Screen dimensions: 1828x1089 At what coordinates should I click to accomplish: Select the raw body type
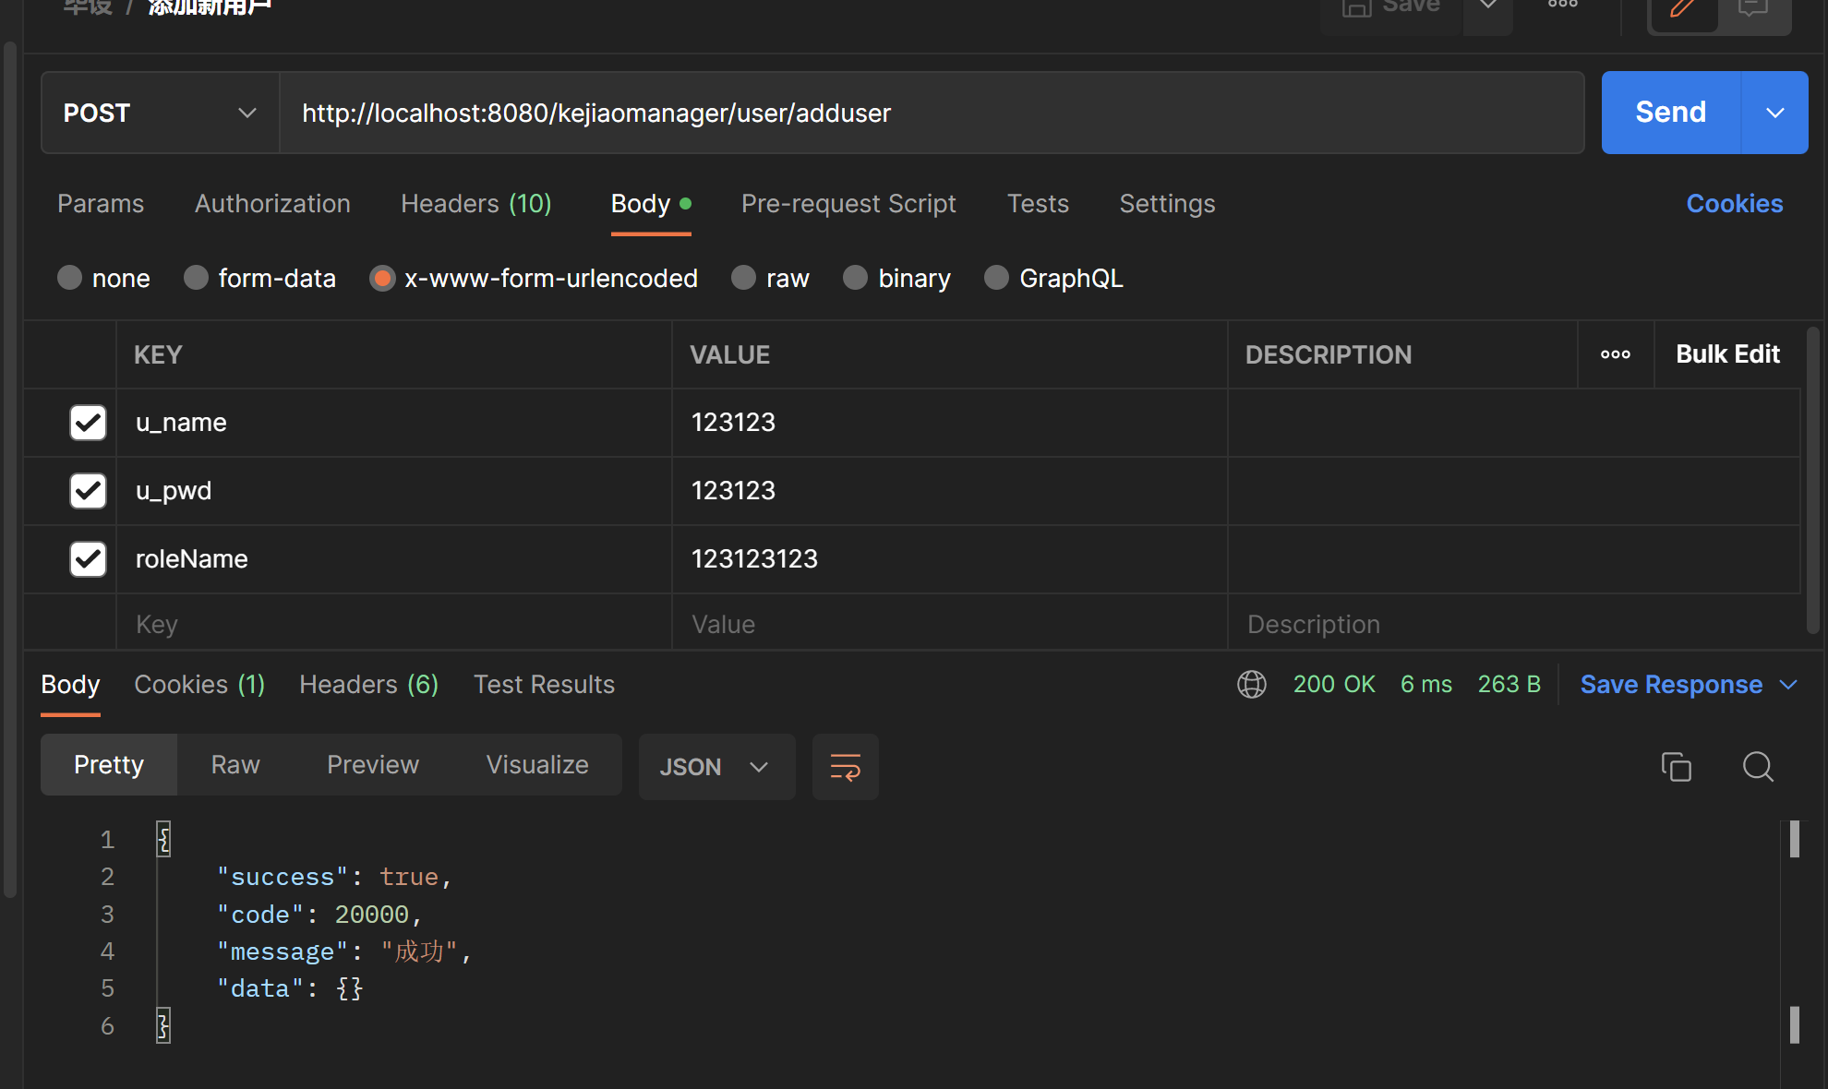(770, 278)
